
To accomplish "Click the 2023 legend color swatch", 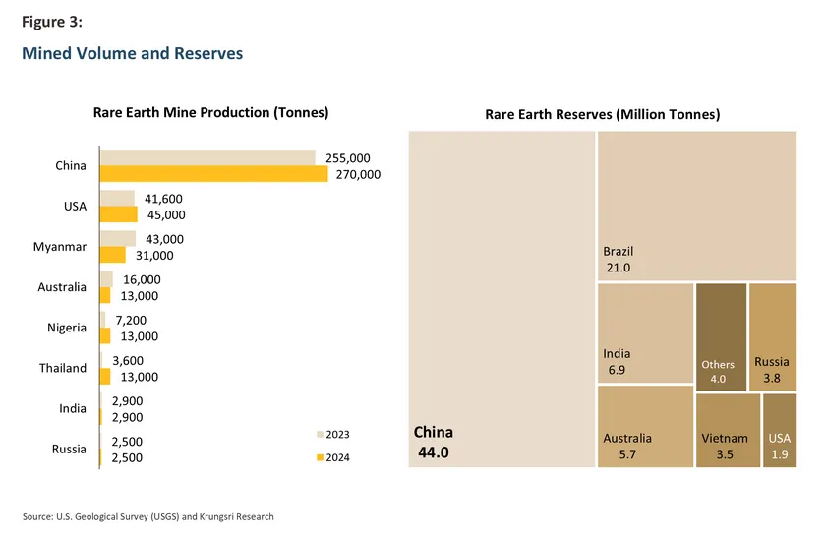I will (319, 434).
